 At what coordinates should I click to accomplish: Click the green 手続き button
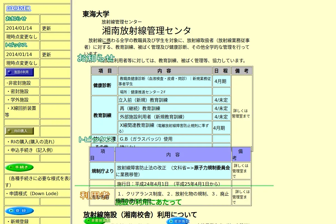tap(19, 167)
